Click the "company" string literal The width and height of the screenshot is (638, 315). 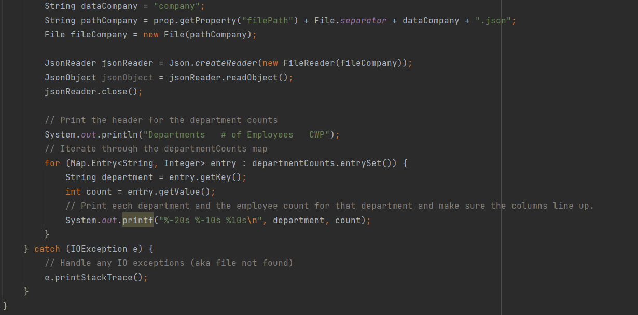click(177, 6)
